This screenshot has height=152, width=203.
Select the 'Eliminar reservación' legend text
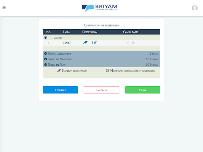coord(75,71)
